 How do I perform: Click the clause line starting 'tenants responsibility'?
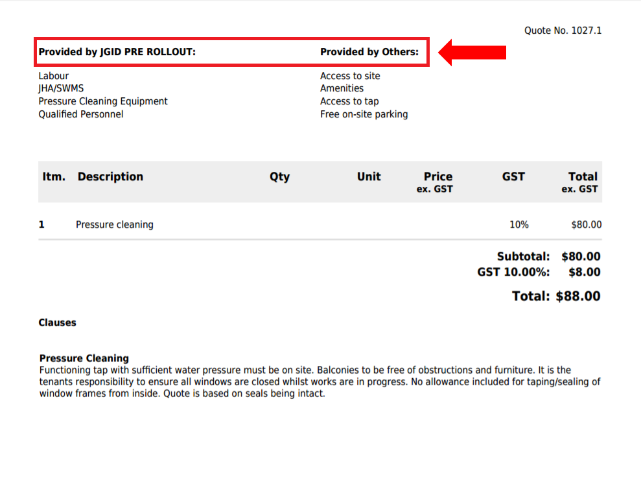coord(320,382)
